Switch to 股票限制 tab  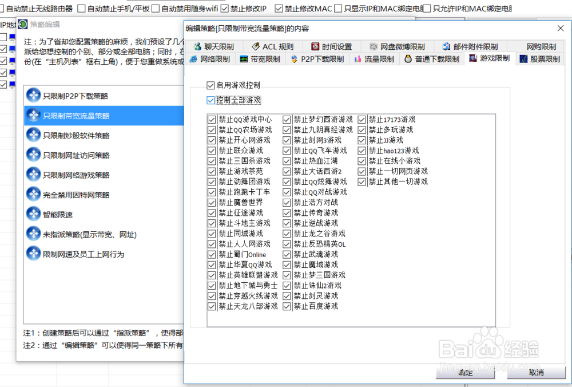pyautogui.click(x=541, y=59)
